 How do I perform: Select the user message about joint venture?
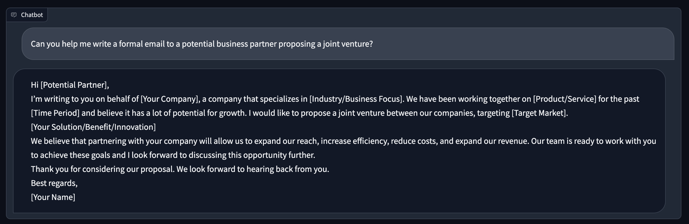pos(348,44)
